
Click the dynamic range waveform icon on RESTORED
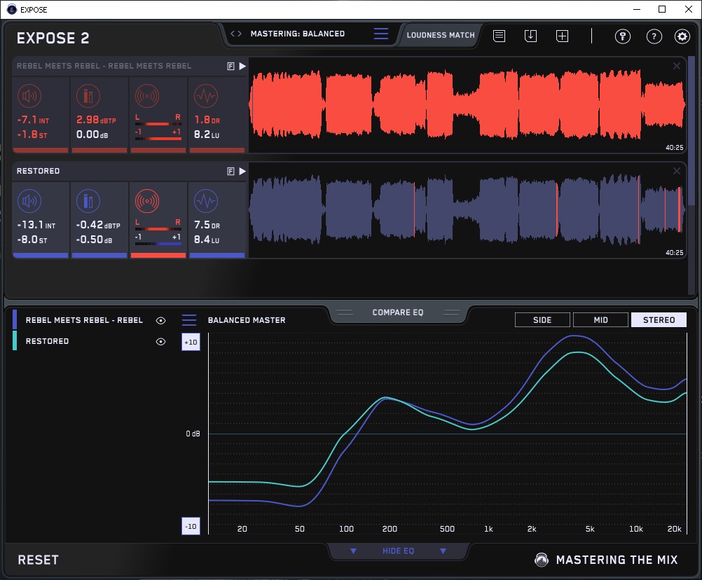pos(205,202)
